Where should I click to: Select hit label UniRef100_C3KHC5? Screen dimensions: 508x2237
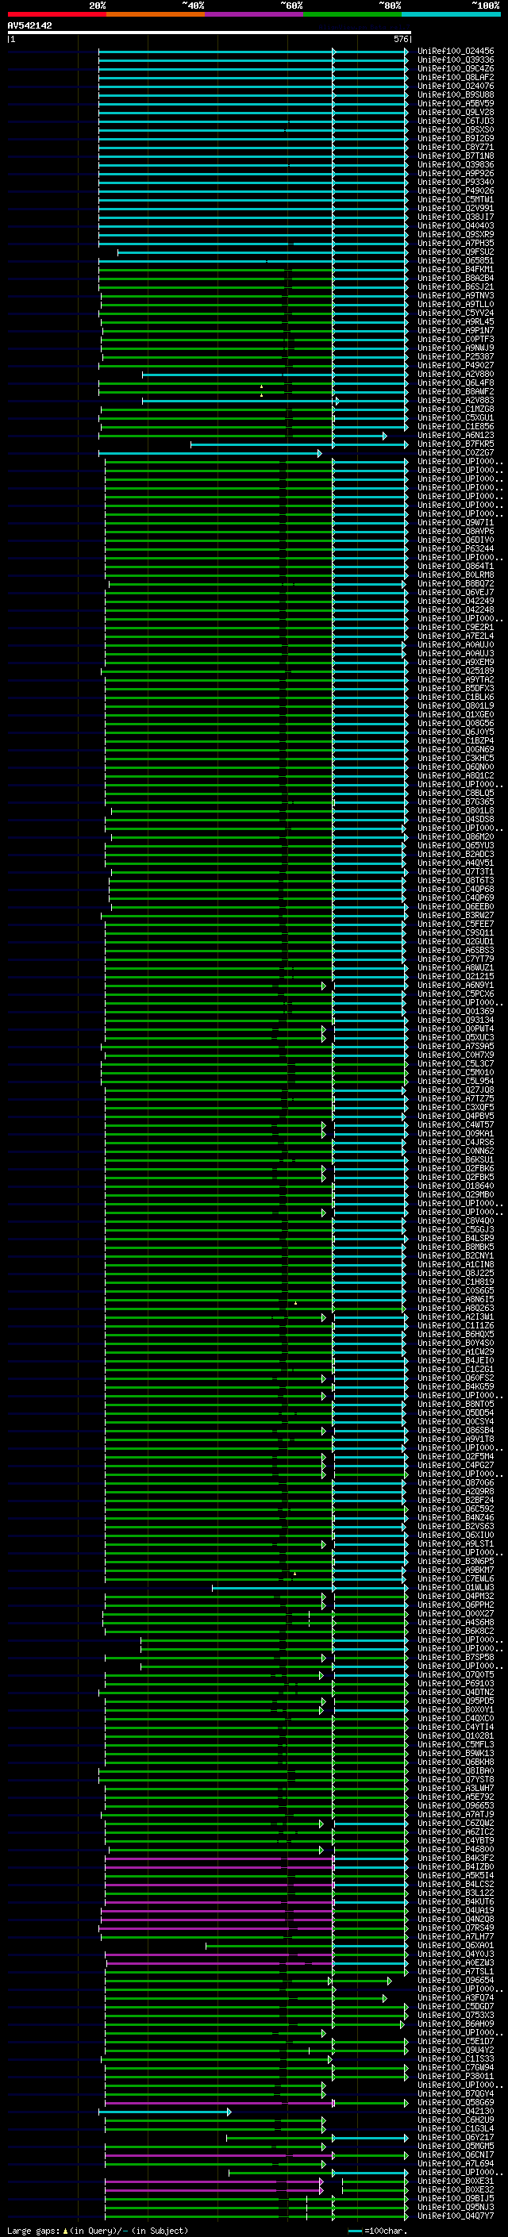(x=456, y=758)
